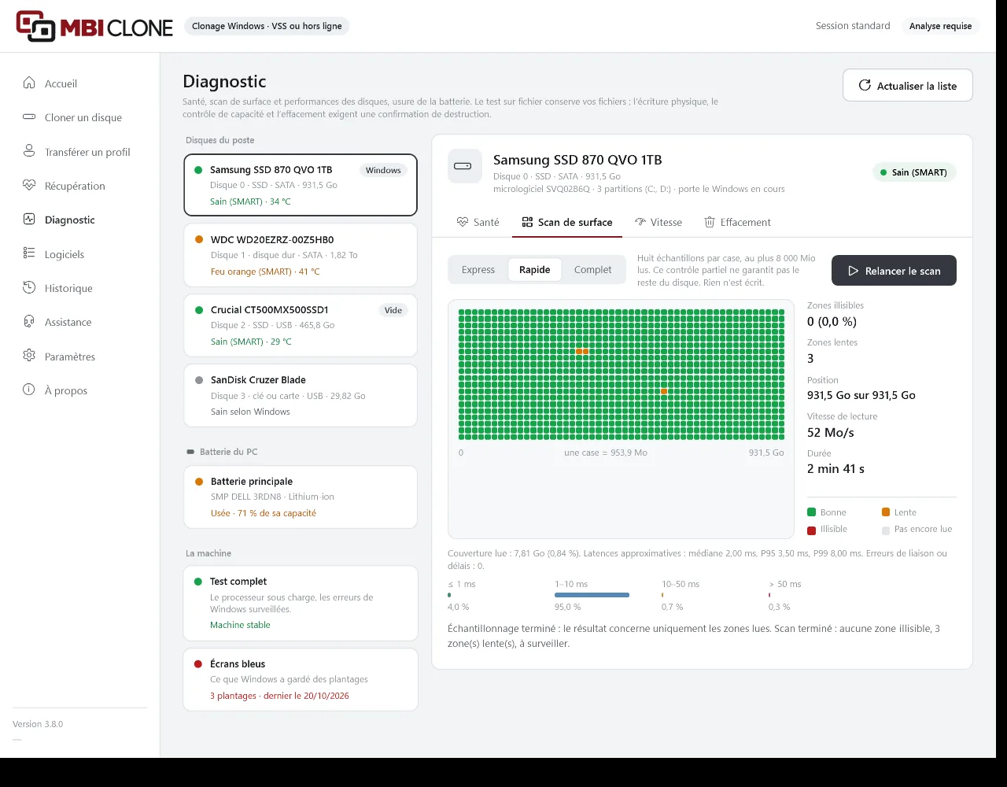1007x787 pixels.
Task: Switch to the Santé tab
Action: tap(478, 222)
